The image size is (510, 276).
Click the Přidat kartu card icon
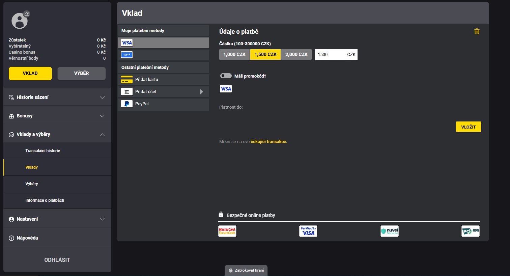point(127,80)
